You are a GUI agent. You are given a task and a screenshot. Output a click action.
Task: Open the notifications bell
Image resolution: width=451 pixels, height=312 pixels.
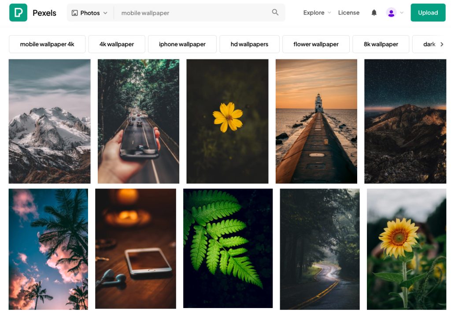pyautogui.click(x=374, y=13)
